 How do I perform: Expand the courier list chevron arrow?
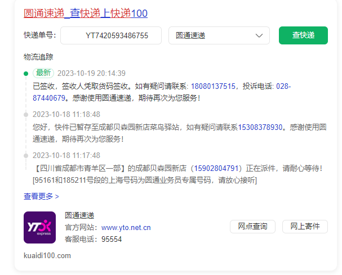259,35
